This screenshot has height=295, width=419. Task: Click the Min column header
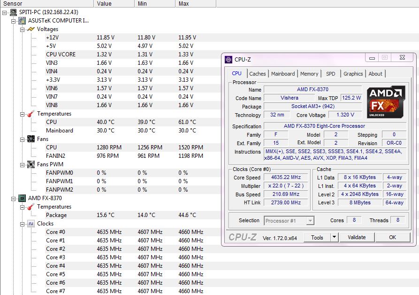pyautogui.click(x=155, y=3)
